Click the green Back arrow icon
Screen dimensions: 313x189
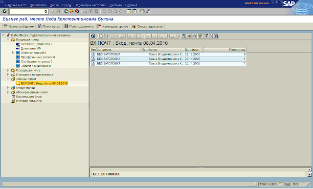[x=67, y=11]
